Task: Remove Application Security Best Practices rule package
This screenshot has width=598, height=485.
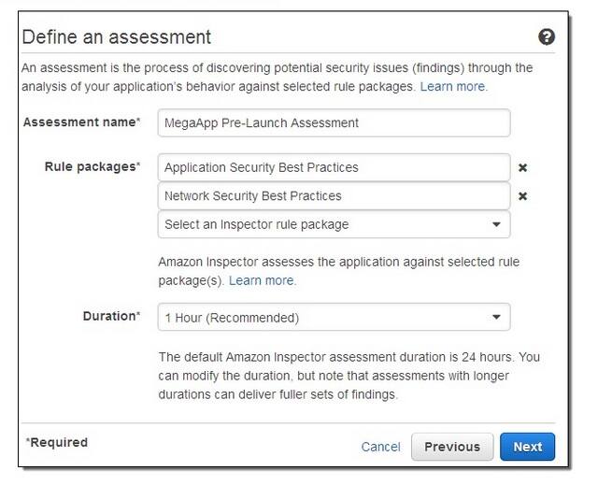Action: pyautogui.click(x=523, y=168)
